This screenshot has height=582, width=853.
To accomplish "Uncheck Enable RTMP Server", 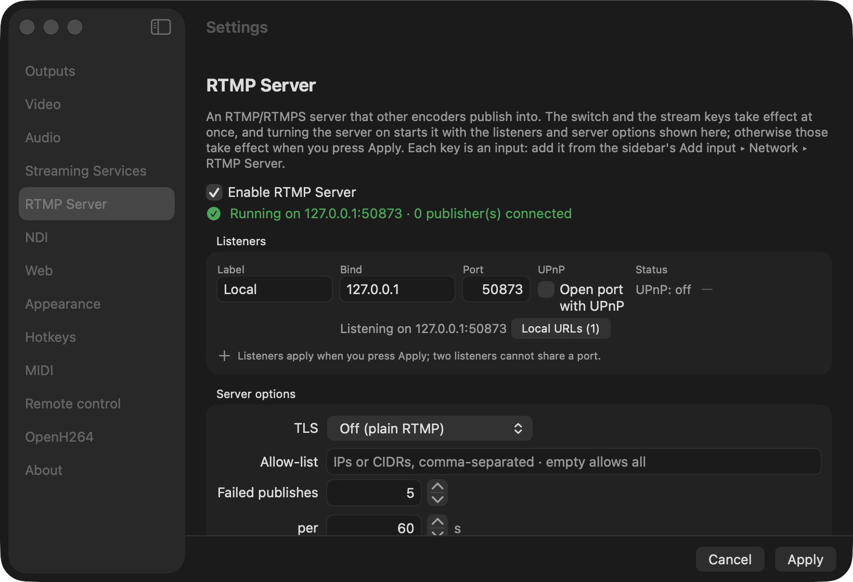I will [x=214, y=192].
